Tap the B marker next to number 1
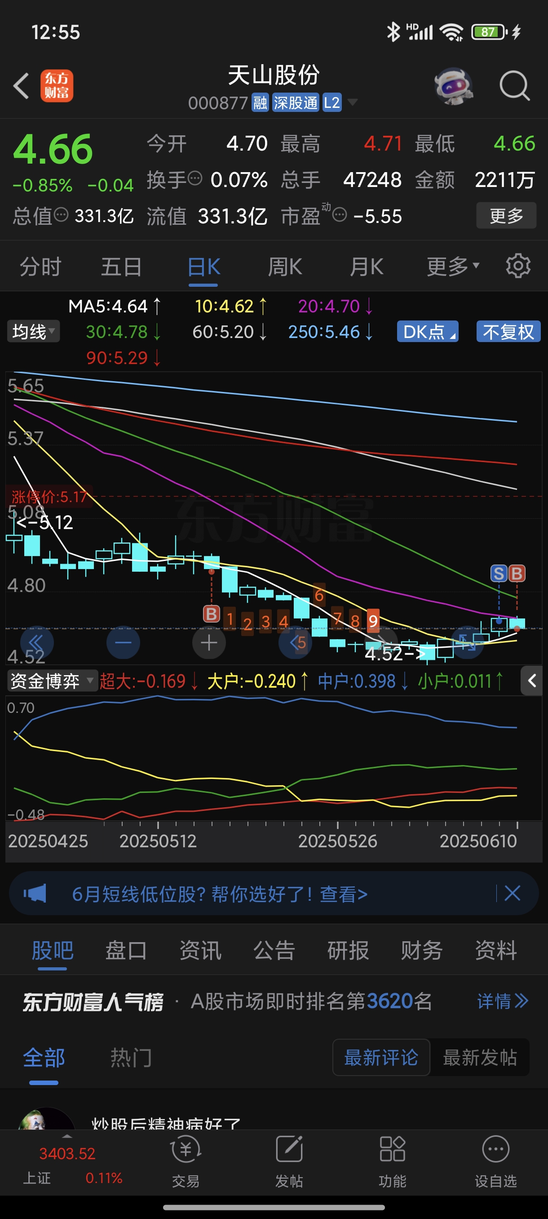The image size is (548, 1219). [x=212, y=614]
